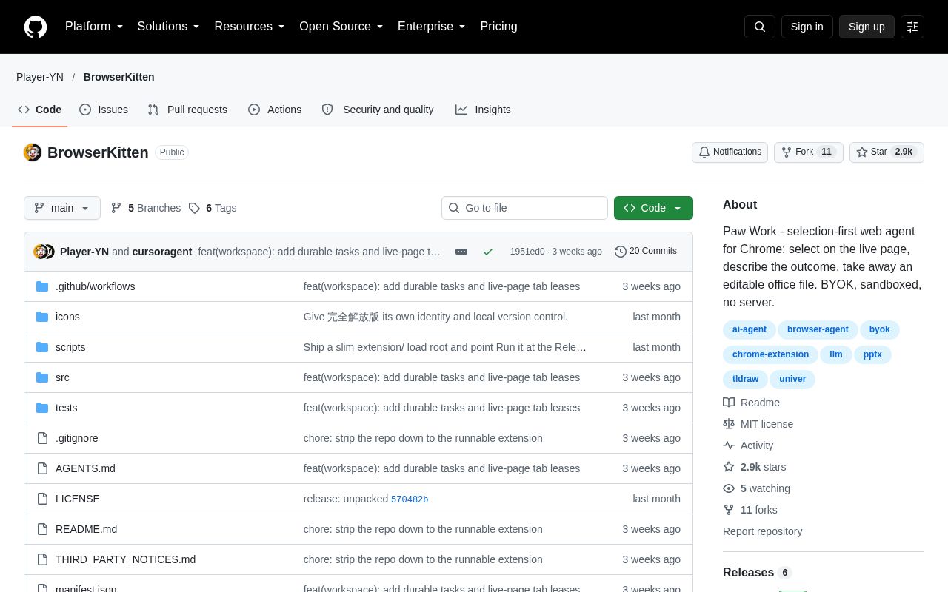Open the Security and quality tab
This screenshot has height=592, width=948.
[x=378, y=110]
